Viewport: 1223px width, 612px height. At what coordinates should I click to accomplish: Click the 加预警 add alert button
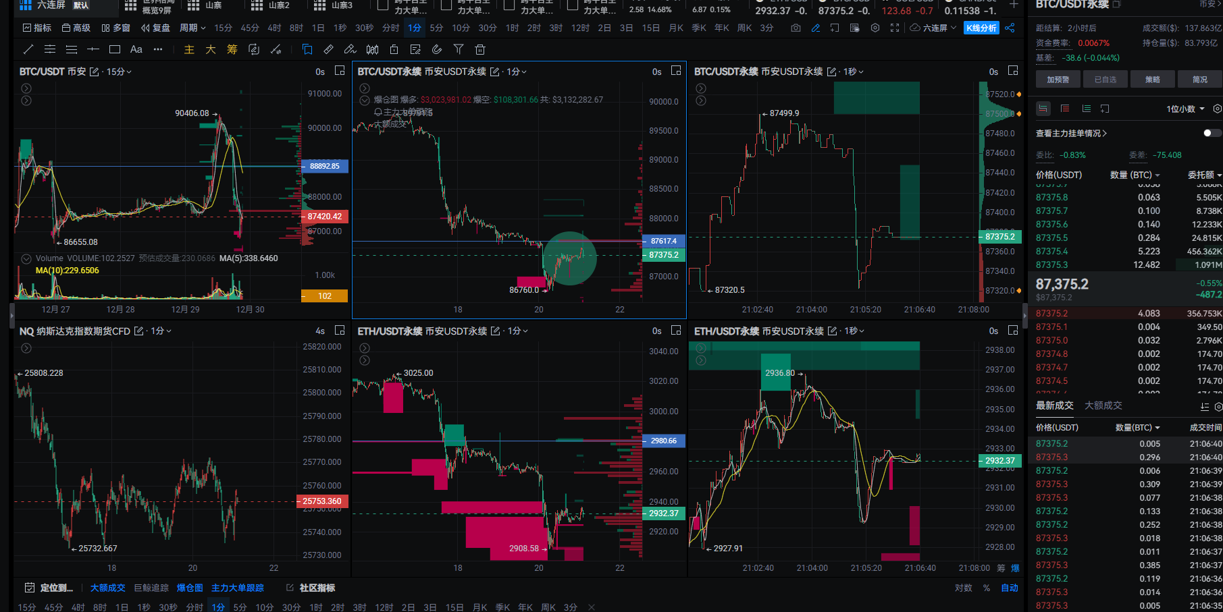[x=1058, y=80]
